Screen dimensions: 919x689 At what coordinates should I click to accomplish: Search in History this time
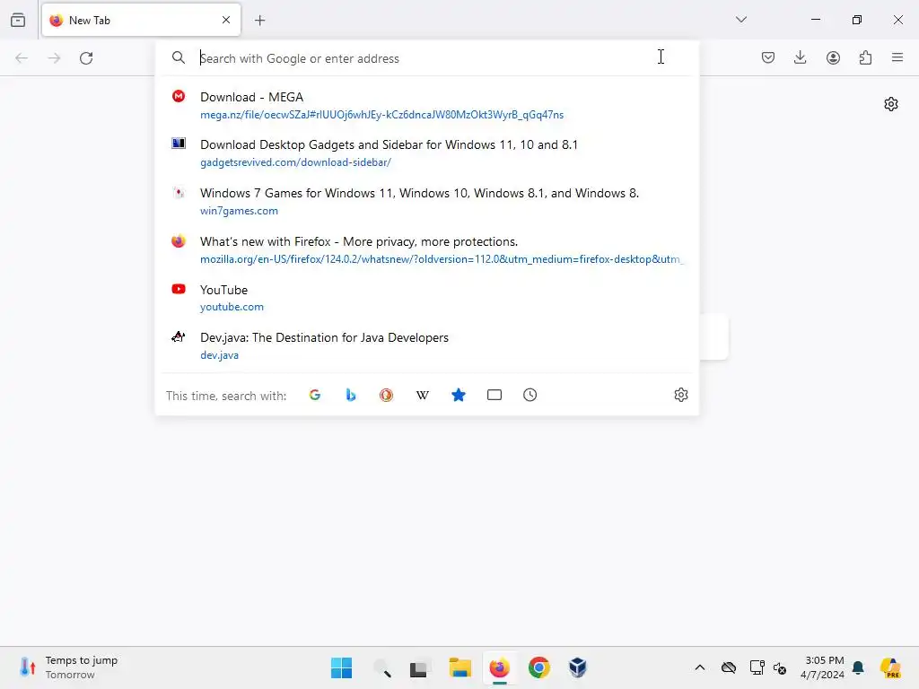coord(530,395)
